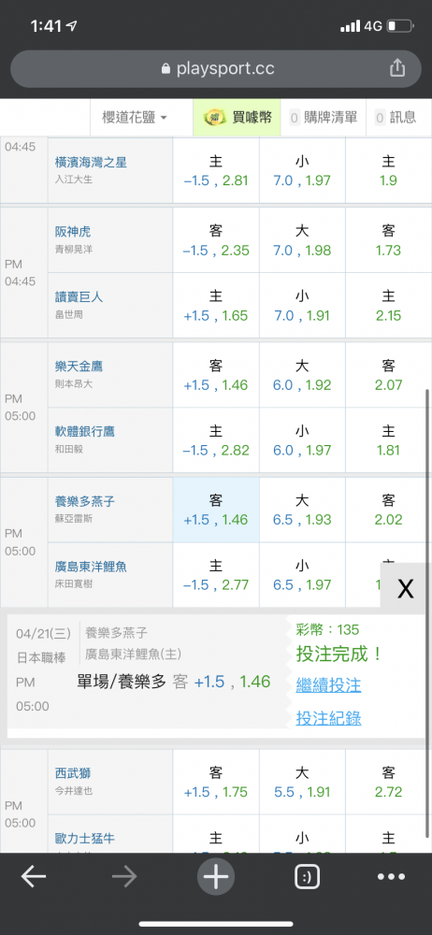Click the 投注紀錄 link

328,718
